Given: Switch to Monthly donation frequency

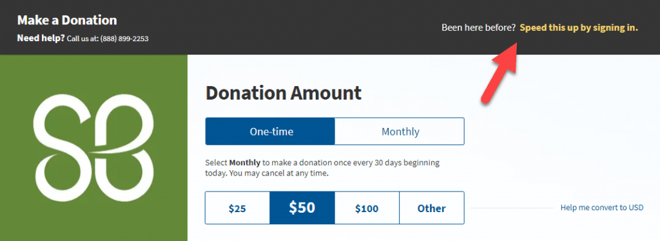Looking at the screenshot, I should [x=400, y=131].
